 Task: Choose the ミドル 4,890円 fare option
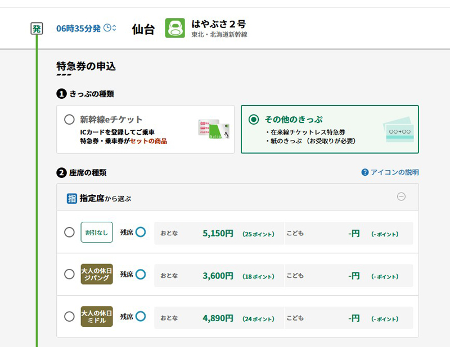pos(69,317)
